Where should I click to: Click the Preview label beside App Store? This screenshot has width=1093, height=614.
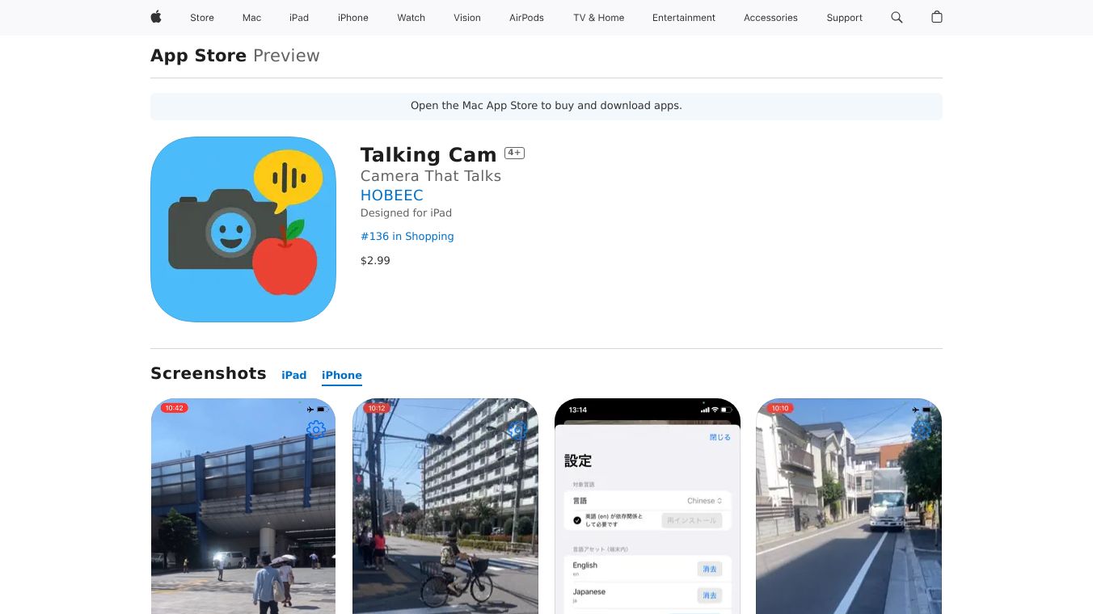click(286, 56)
